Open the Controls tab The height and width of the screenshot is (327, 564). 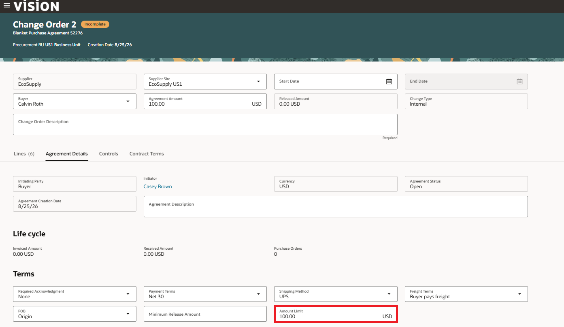click(x=109, y=154)
